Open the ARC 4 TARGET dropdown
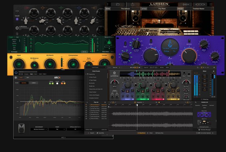This screenshot has width=226, height=152. point(57,129)
